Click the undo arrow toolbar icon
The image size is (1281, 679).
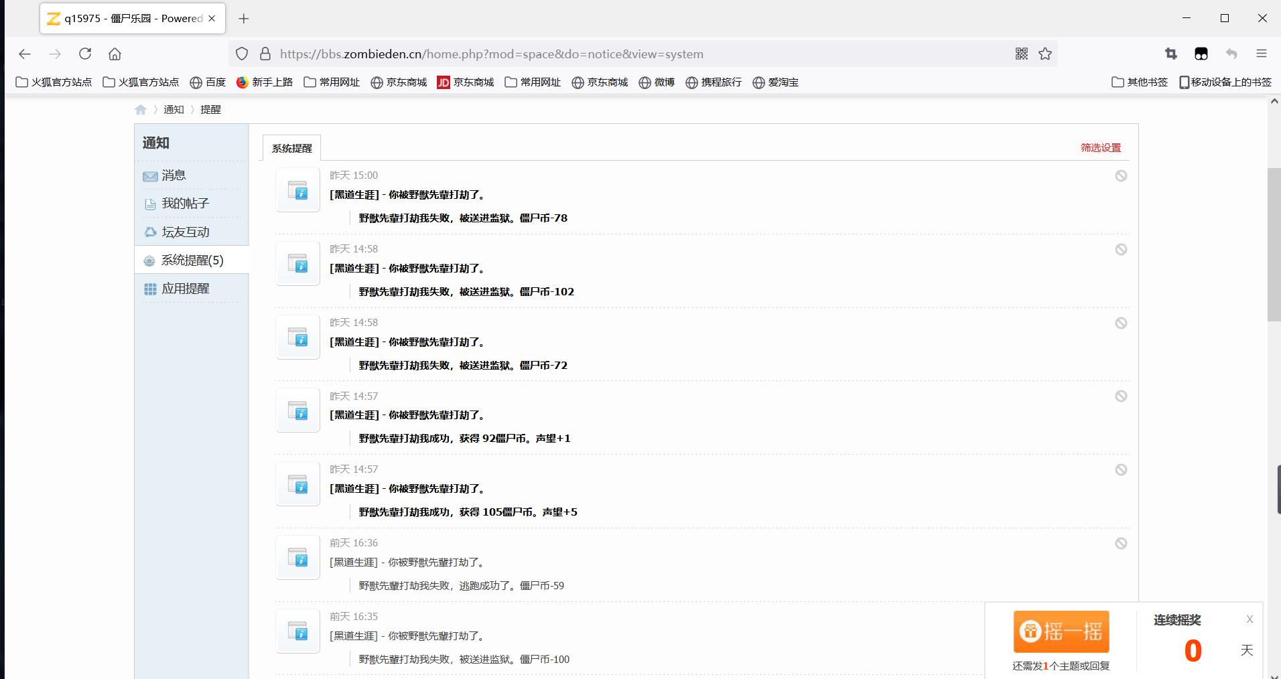point(1231,54)
